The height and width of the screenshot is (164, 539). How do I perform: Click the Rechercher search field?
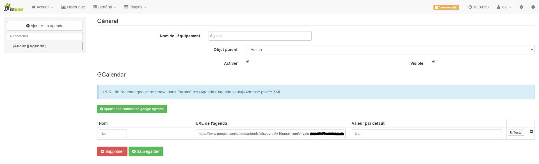point(45,36)
